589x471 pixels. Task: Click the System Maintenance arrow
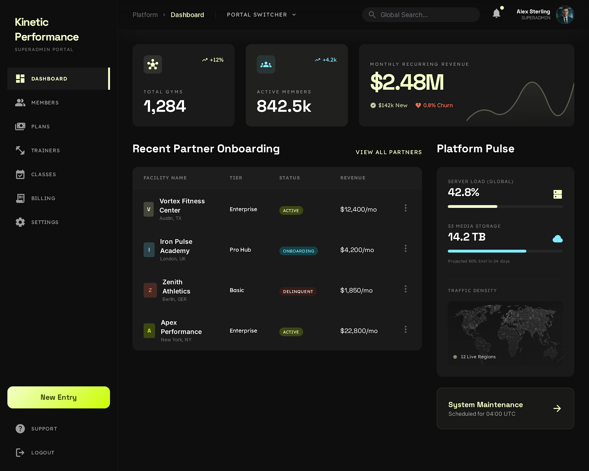pos(557,408)
